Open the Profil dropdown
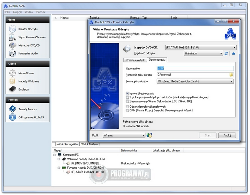The height and width of the screenshot is (195, 250). 124,135
